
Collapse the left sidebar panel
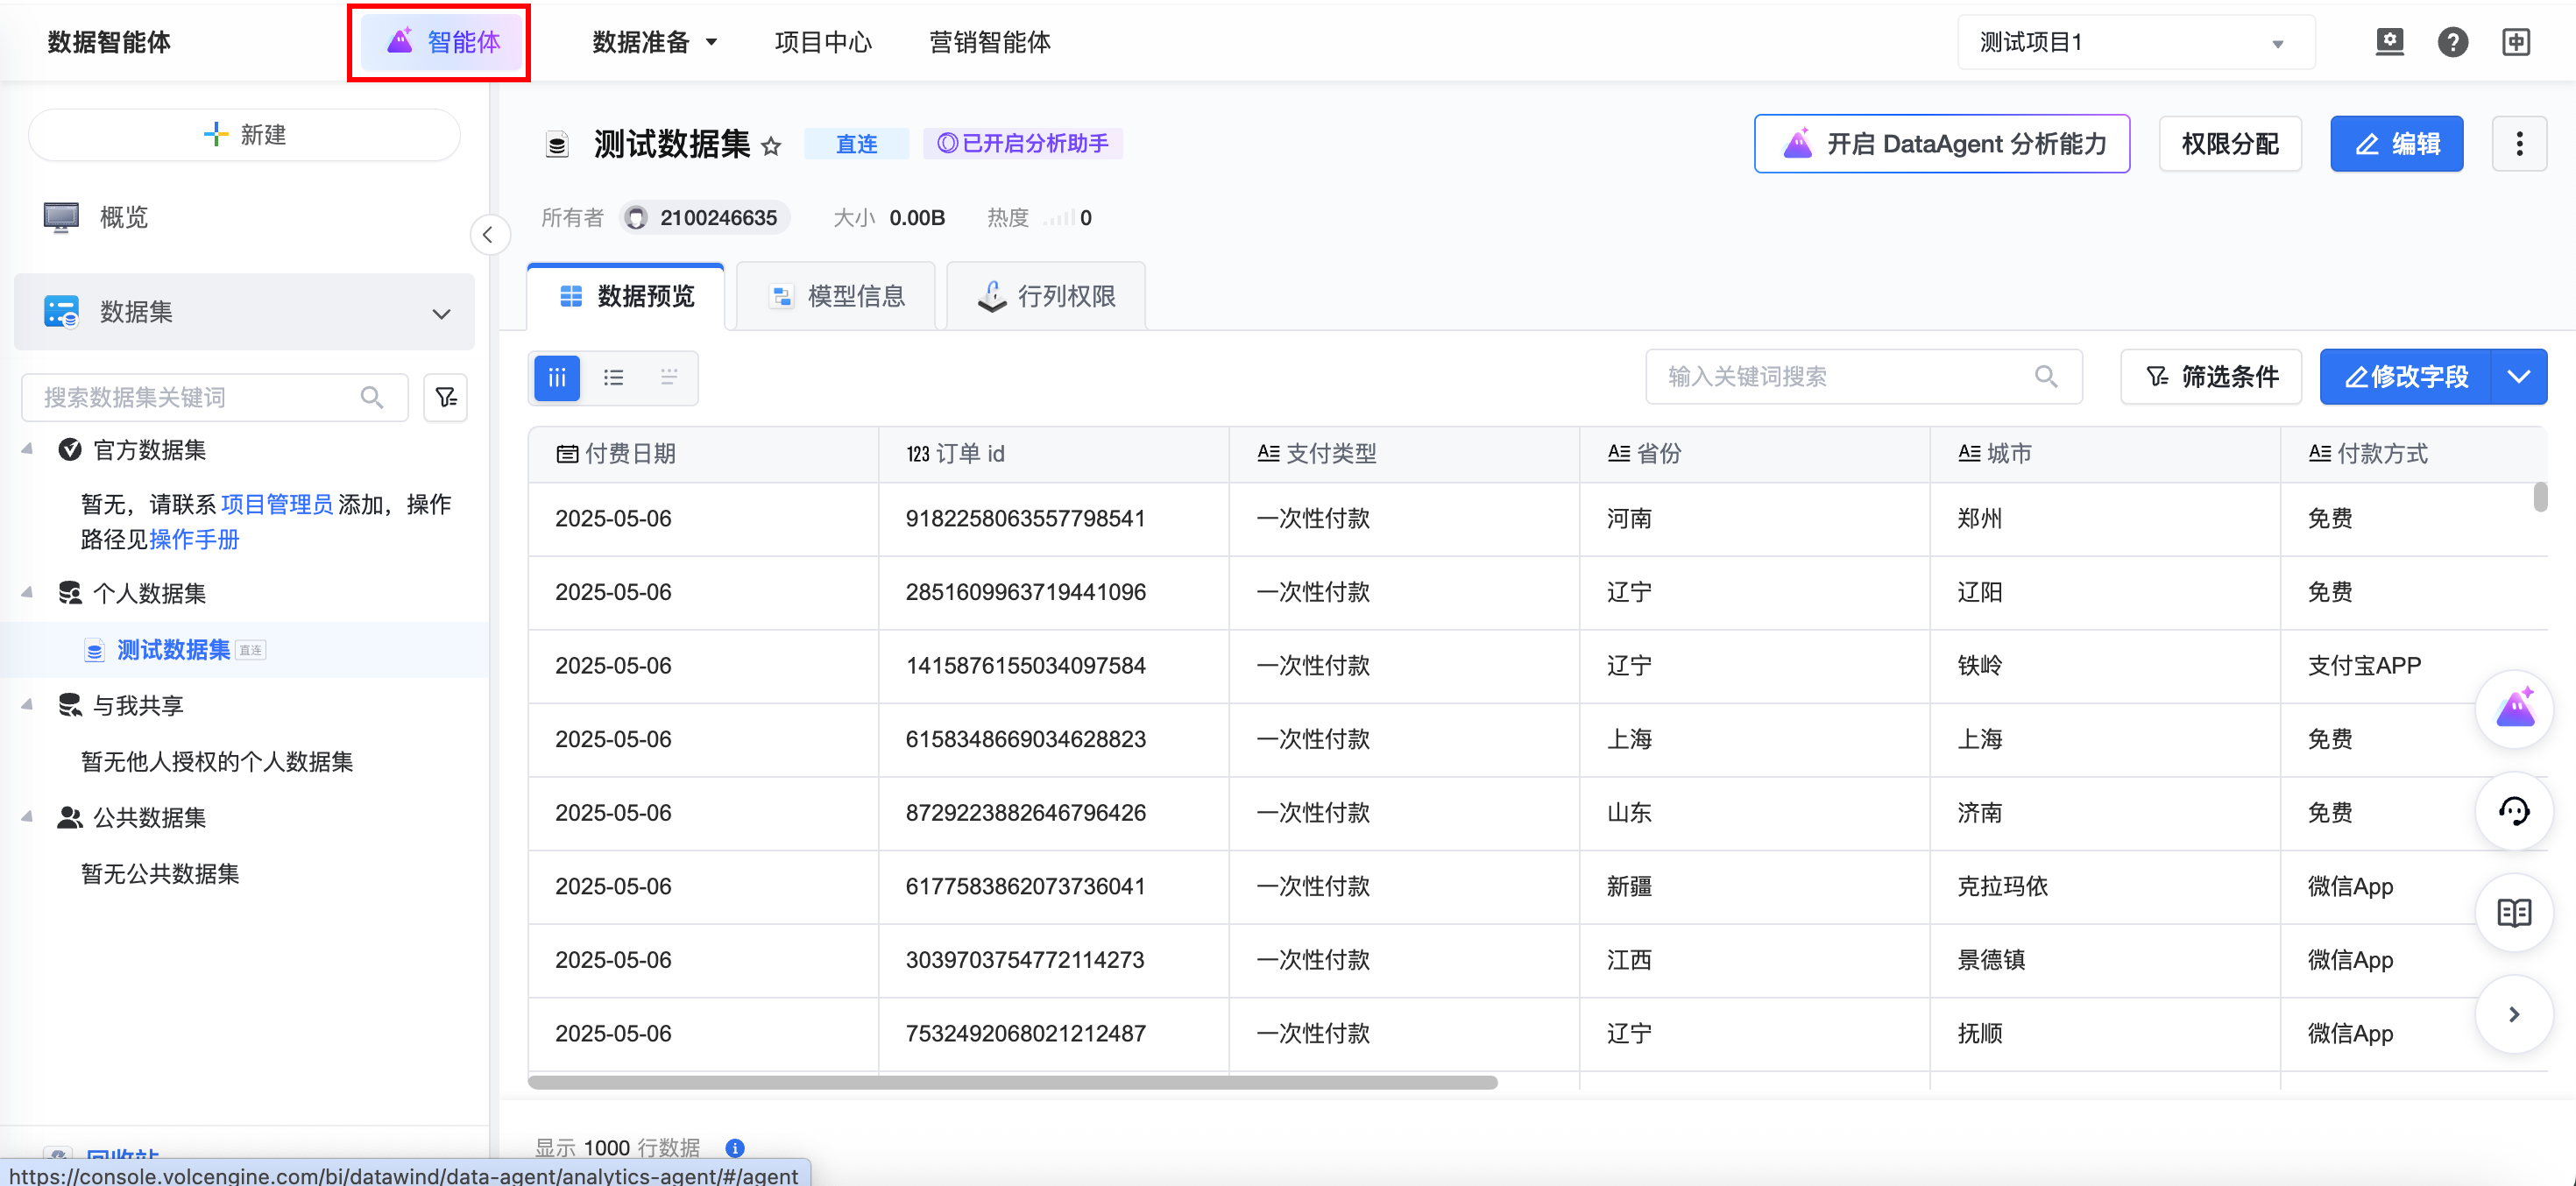point(488,235)
